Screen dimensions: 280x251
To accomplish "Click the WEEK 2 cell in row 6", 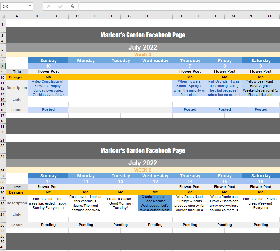I will point(143,54).
